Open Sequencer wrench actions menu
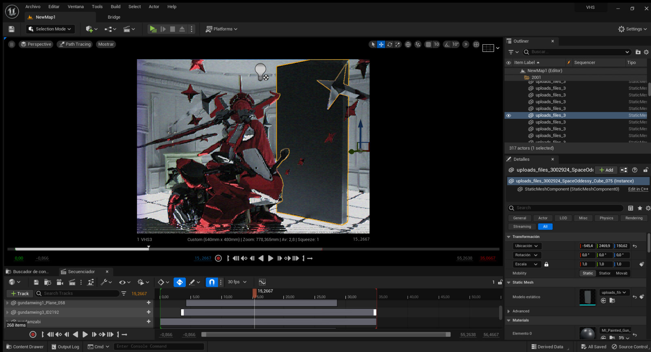Image resolution: width=651 pixels, height=352 pixels. tap(106, 282)
